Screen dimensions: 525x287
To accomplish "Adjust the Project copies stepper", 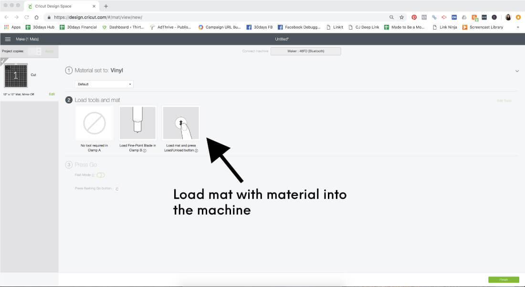I will coord(39,51).
